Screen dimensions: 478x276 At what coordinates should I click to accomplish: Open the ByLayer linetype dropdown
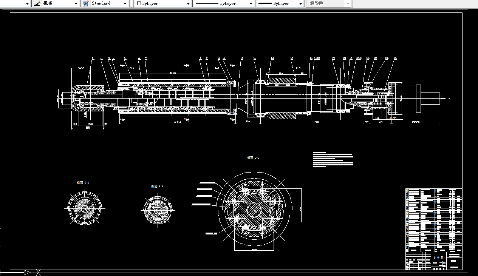[x=251, y=3]
